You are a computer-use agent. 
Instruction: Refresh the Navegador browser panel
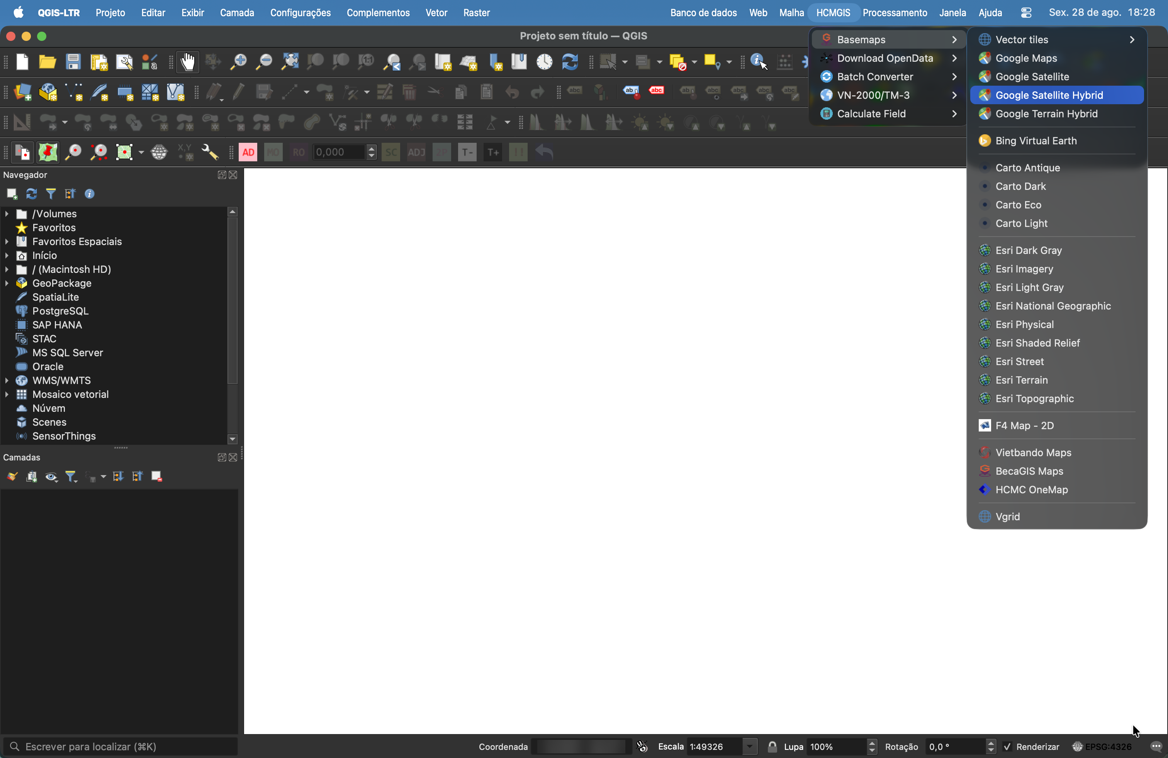(x=31, y=194)
